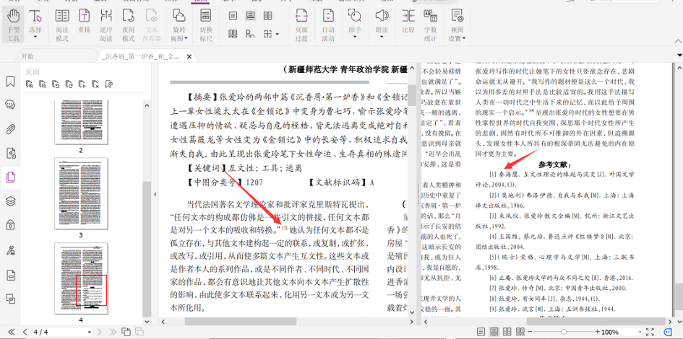Enable Reading Mode (阅读模式)

[x=62, y=25]
